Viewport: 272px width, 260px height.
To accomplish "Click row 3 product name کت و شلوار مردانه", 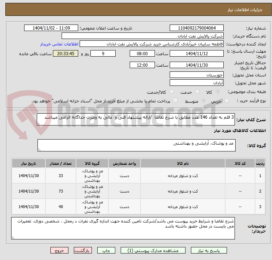I will (x=183, y=207).
